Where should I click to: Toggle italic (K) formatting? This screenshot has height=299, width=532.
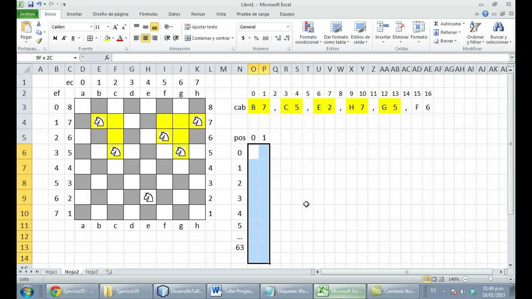(x=64, y=38)
